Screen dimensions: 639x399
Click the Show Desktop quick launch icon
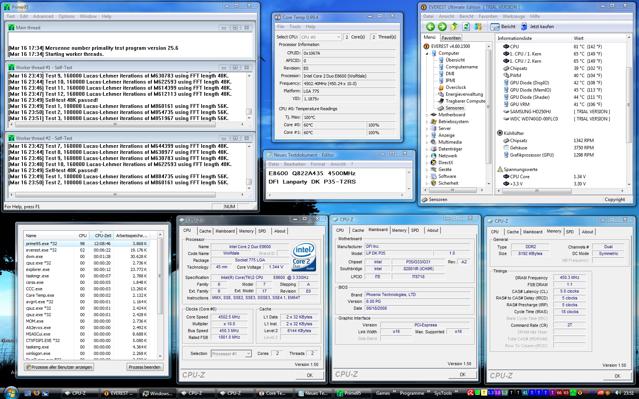click(28, 393)
